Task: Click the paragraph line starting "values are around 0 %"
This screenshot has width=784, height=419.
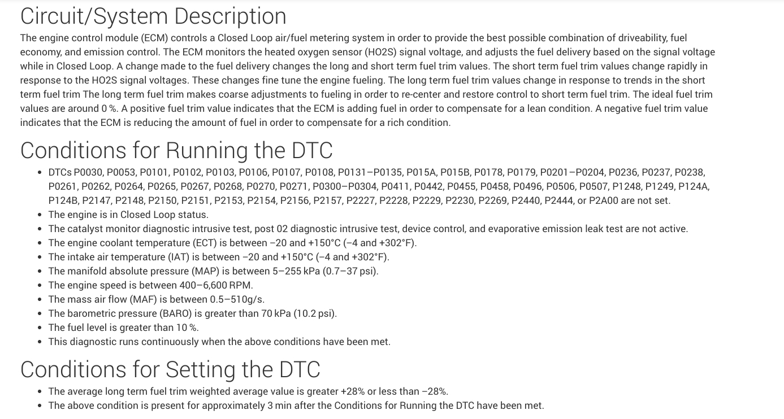Action: [363, 108]
